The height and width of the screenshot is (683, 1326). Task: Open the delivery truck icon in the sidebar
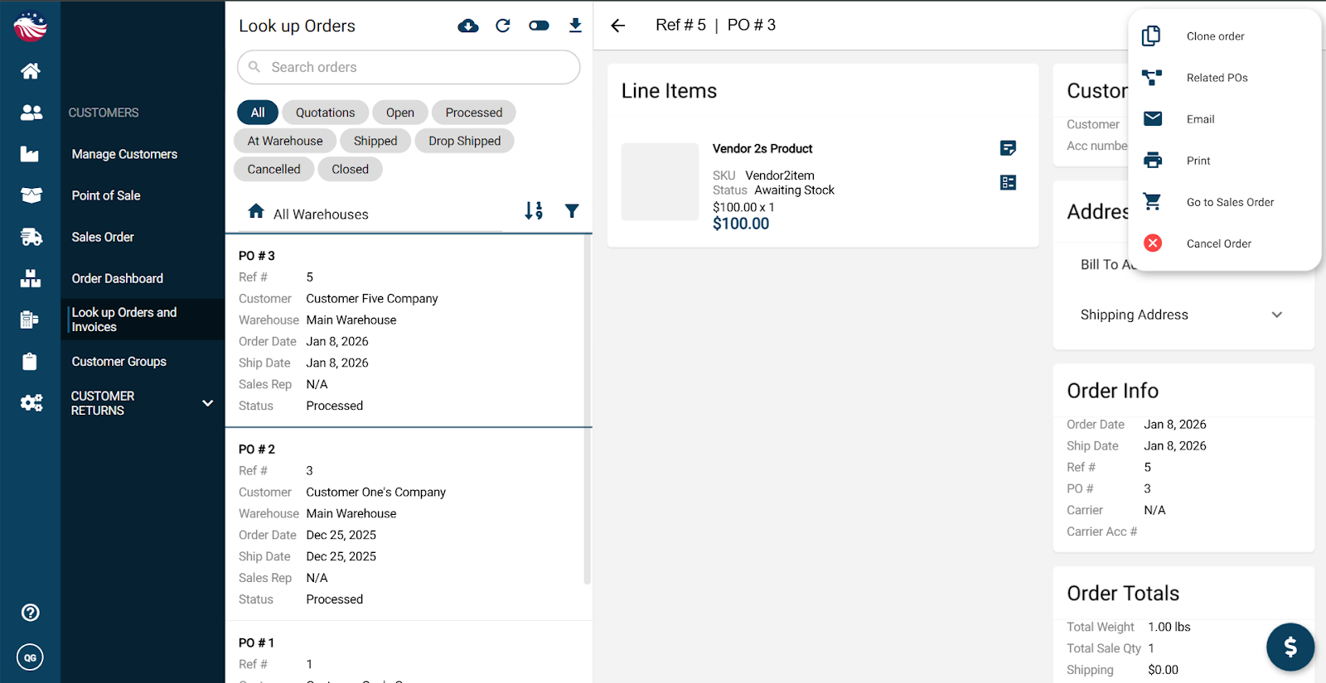tap(31, 237)
